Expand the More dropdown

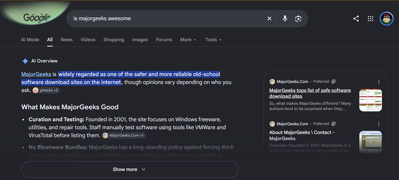(188, 40)
